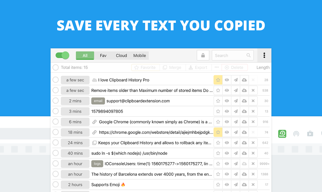Click the Merge button
Image resolution: width=322 pixels, height=192 pixels.
point(172,67)
